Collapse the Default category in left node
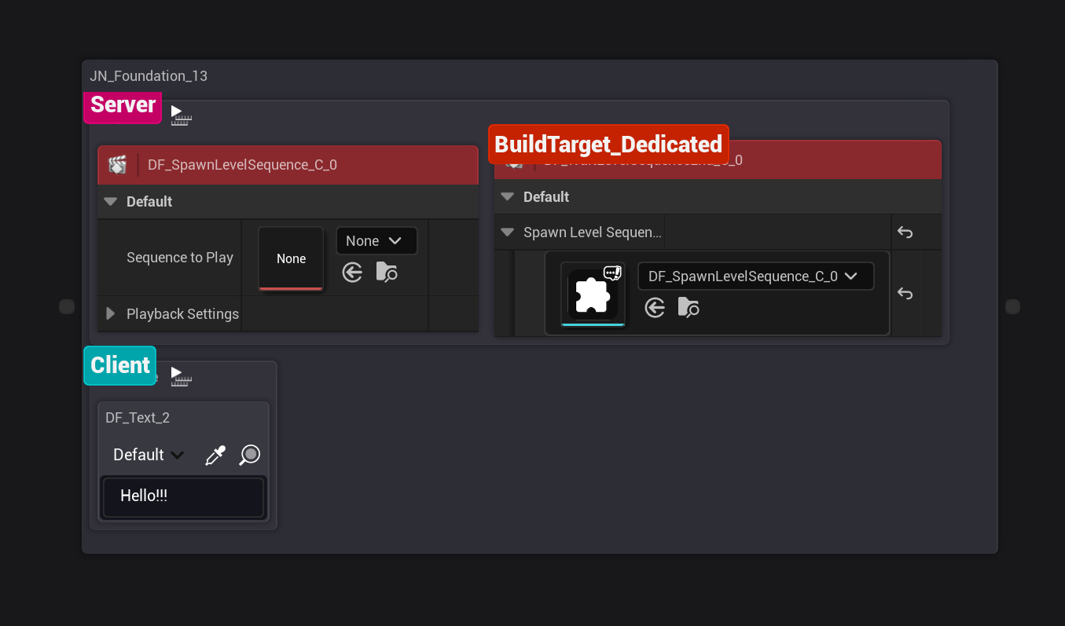This screenshot has height=626, width=1065. coord(111,202)
